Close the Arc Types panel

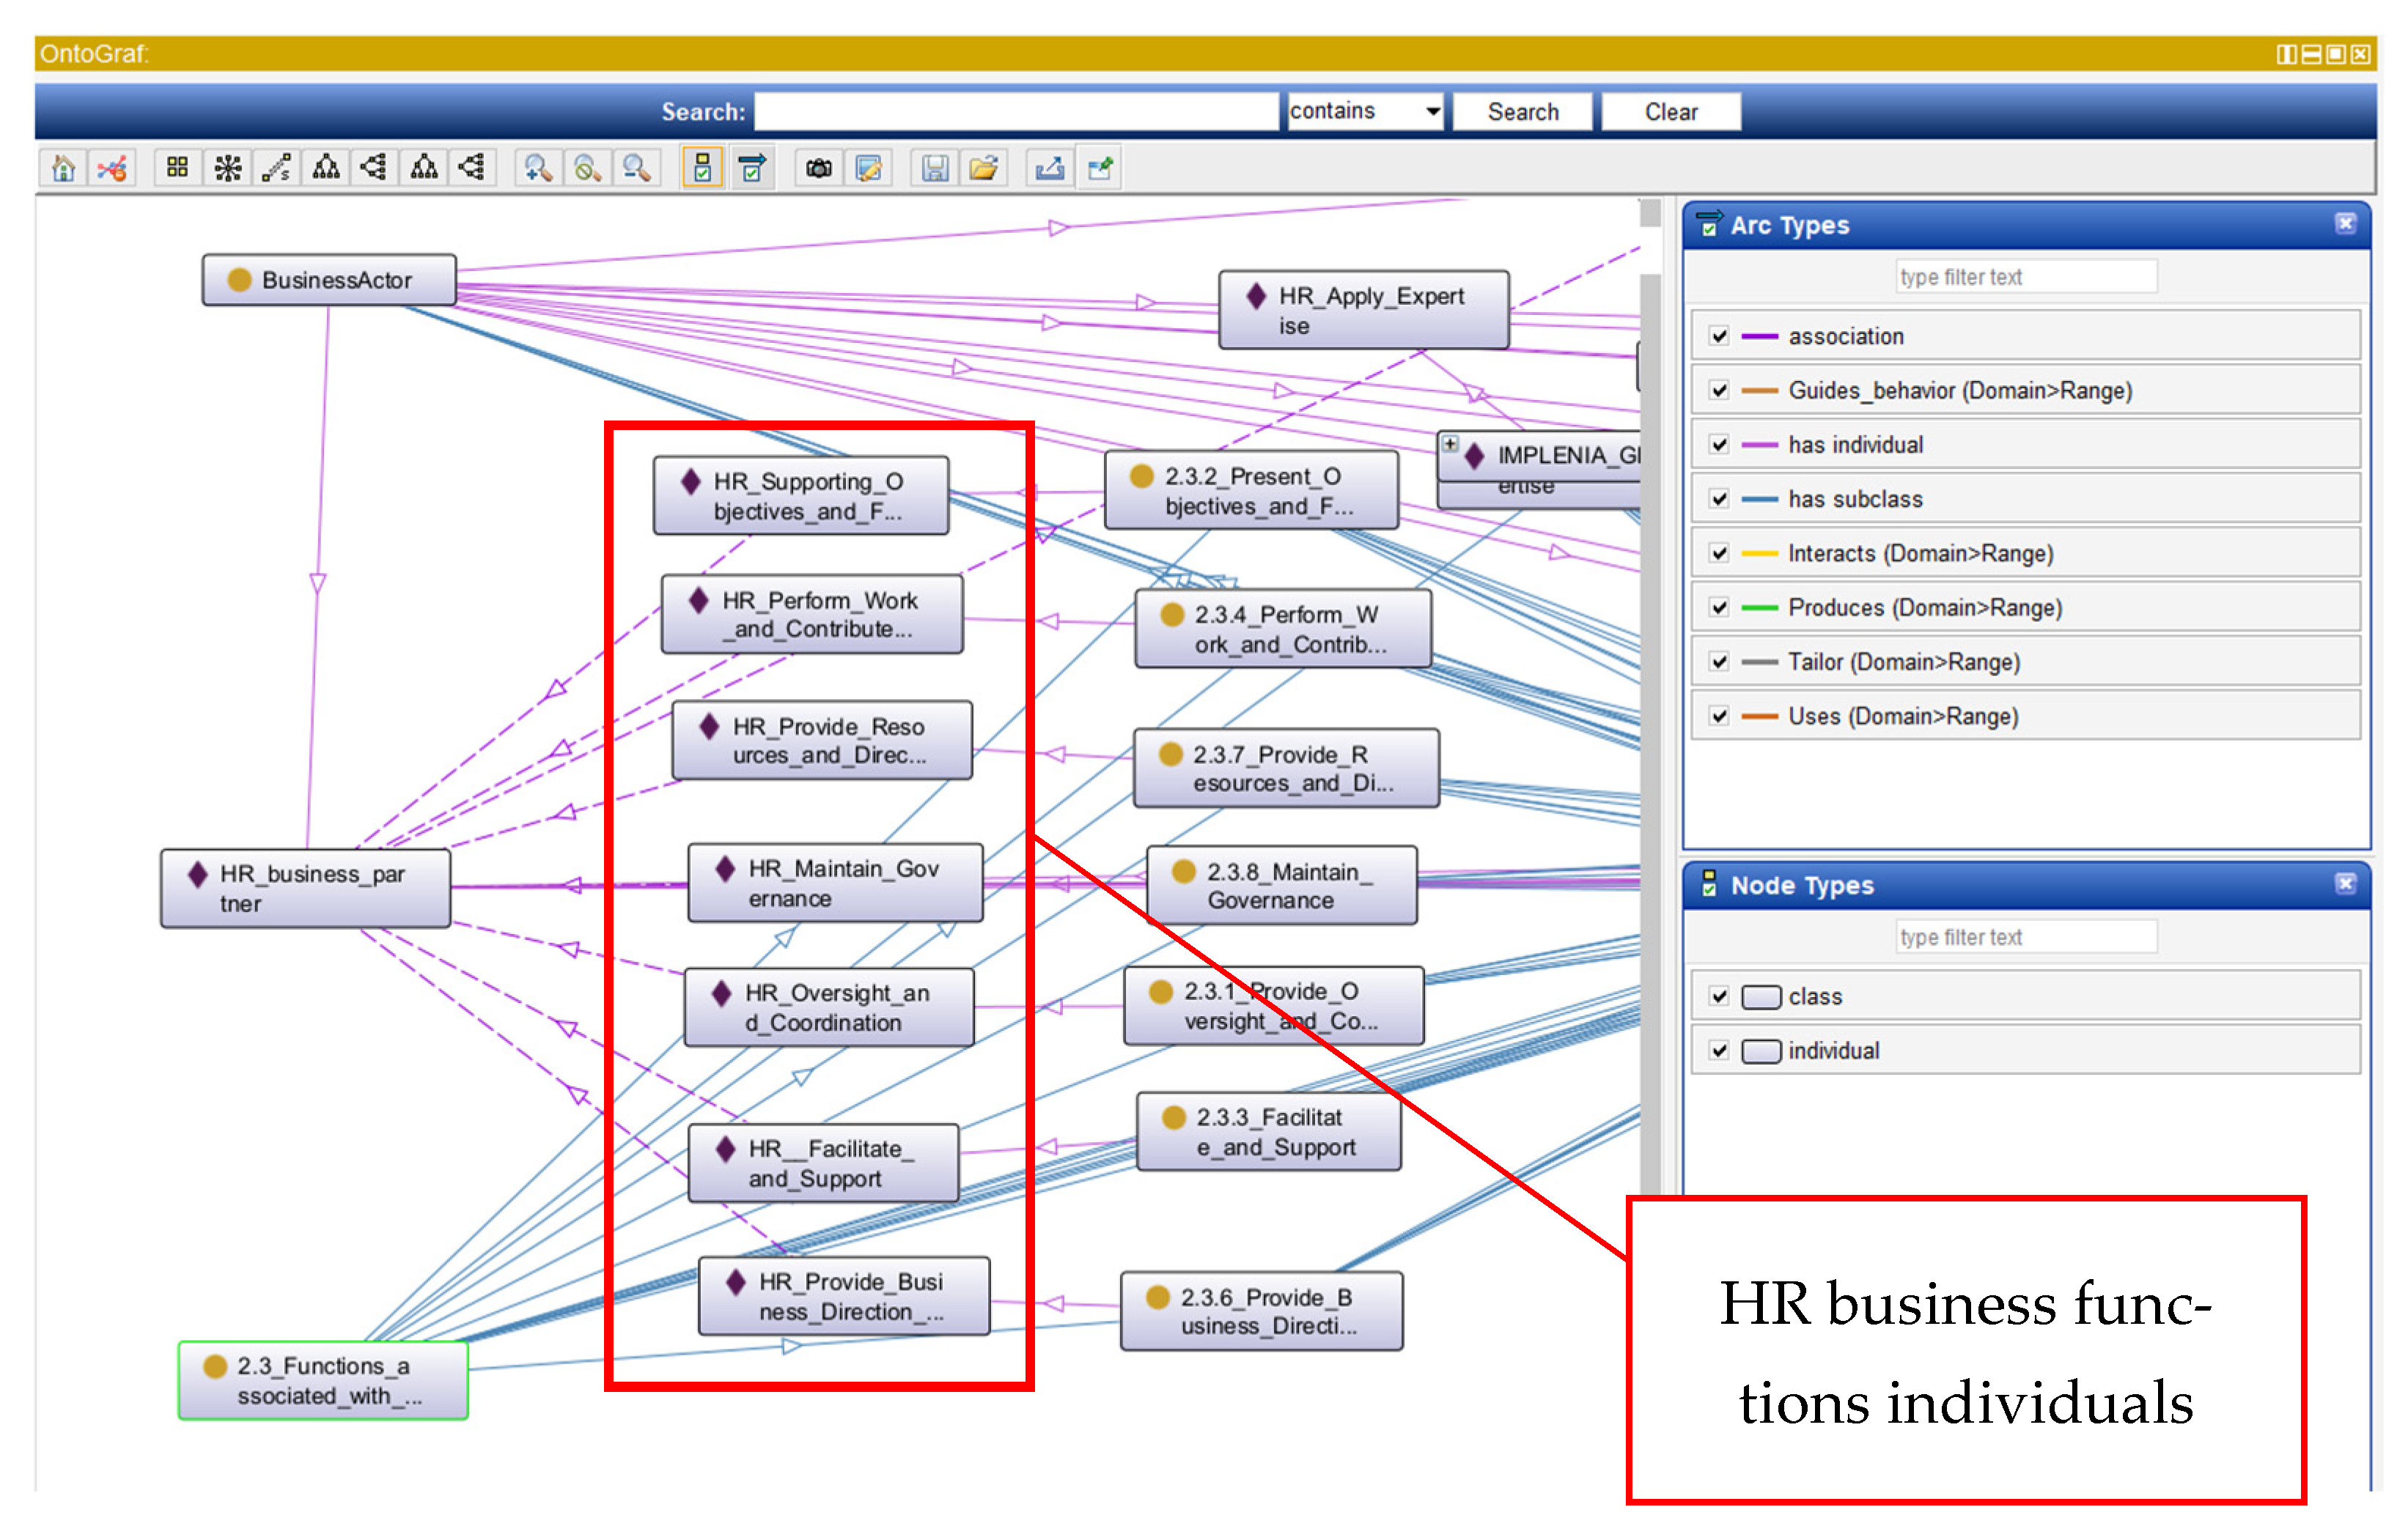[x=2345, y=224]
